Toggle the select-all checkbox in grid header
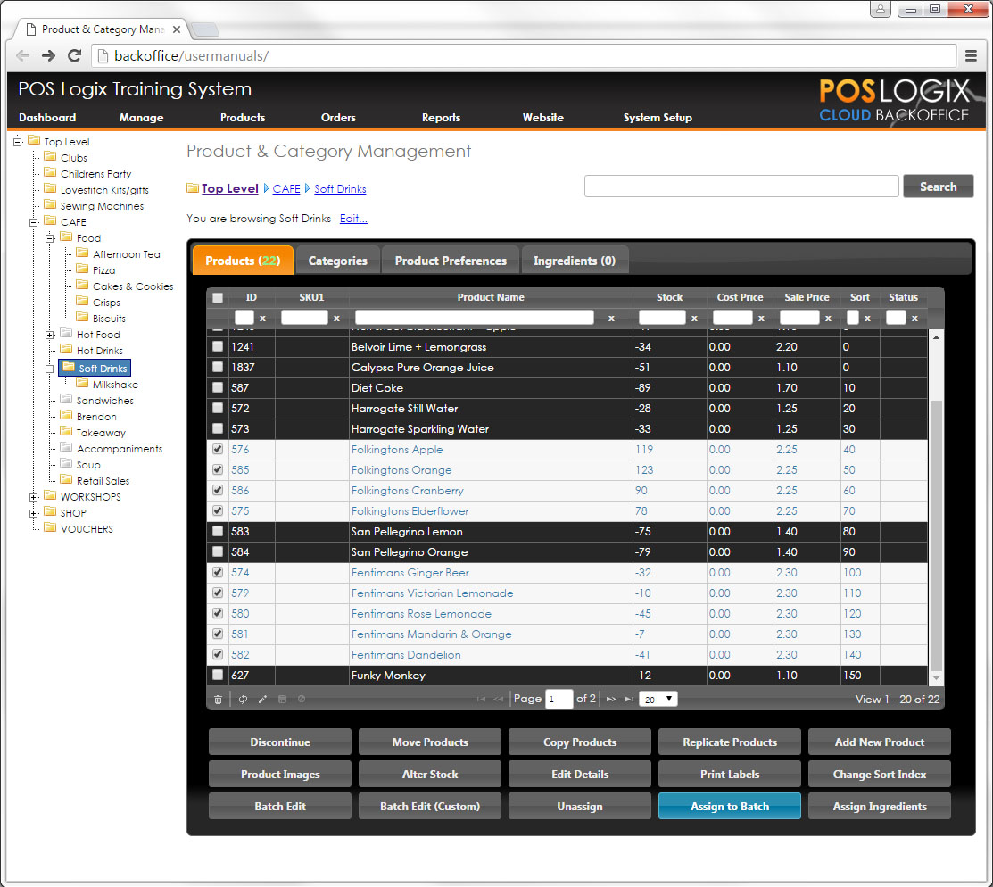The width and height of the screenshot is (993, 887). pos(218,298)
